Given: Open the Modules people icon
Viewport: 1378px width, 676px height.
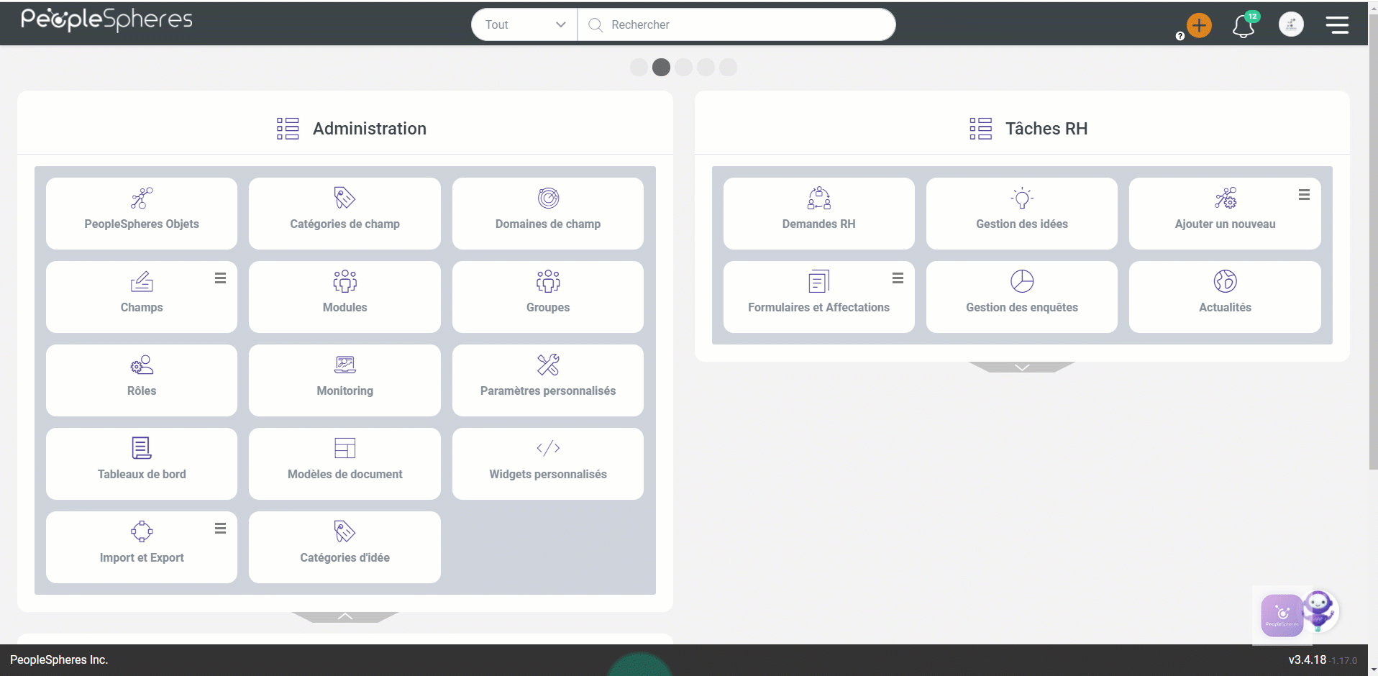Looking at the screenshot, I should (344, 281).
